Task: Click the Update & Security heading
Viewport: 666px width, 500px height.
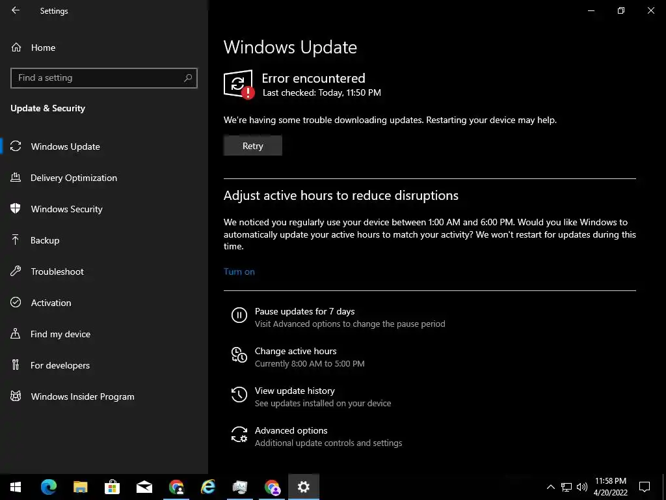Action: [47, 109]
